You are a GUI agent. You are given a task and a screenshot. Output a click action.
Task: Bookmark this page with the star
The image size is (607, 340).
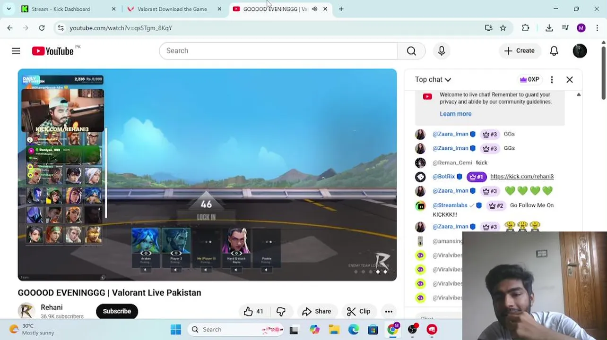click(x=503, y=28)
